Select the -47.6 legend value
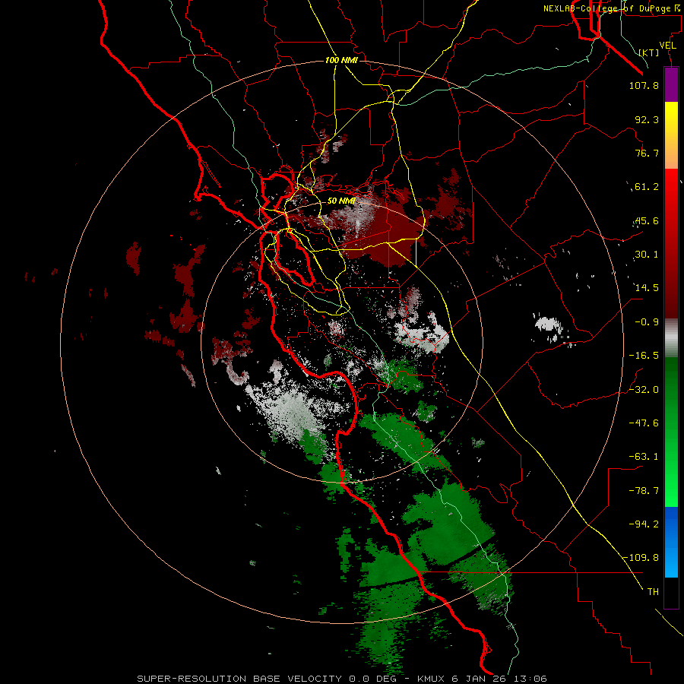 pyautogui.click(x=644, y=423)
